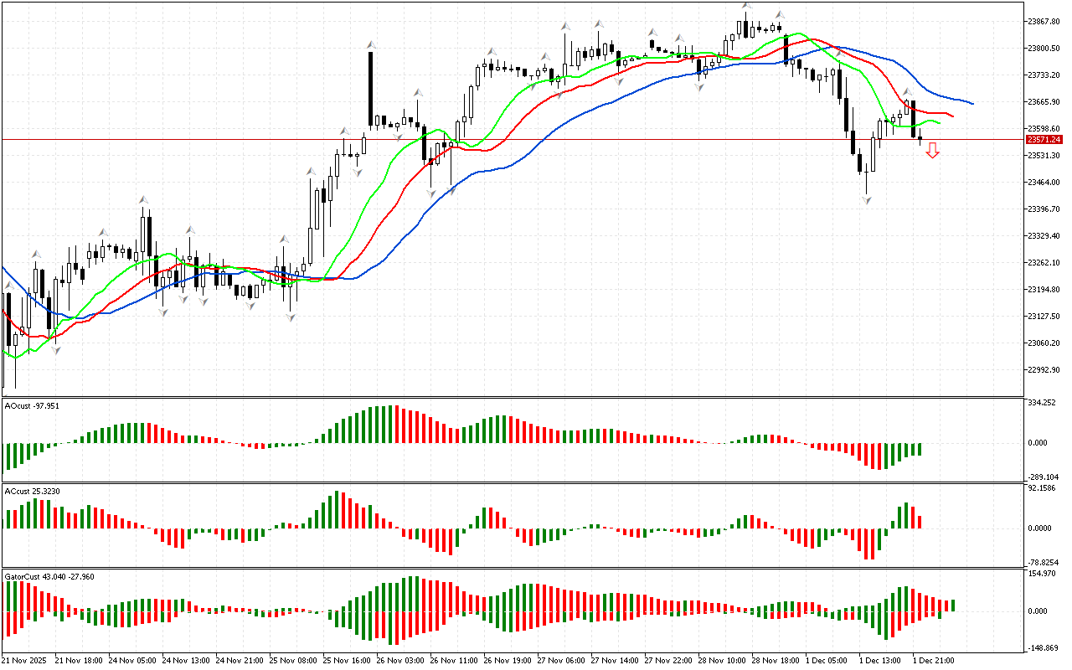Click the tall black candle on 26 Nov
Image resolution: width=1072 pixels, height=670 pixels.
(369, 88)
